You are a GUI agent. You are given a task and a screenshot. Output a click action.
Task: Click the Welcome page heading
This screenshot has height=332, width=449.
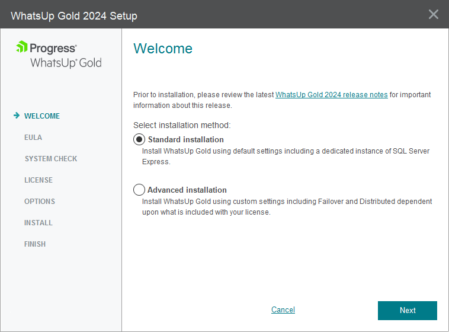[163, 49]
